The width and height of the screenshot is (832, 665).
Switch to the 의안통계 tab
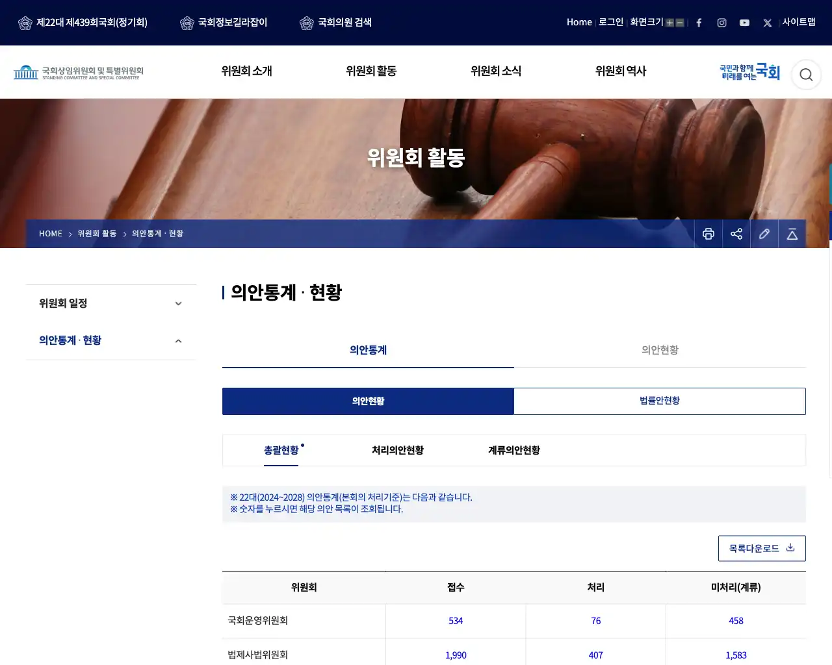368,350
